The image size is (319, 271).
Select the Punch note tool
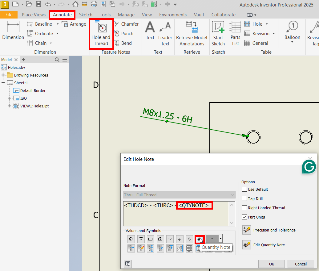[125, 33]
